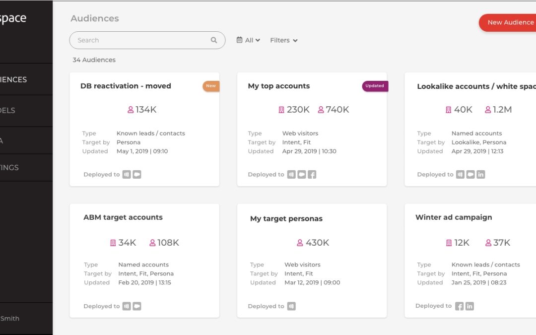Click the chat bubble icon on Lookalike accounts card
536x335 pixels.
(x=470, y=174)
